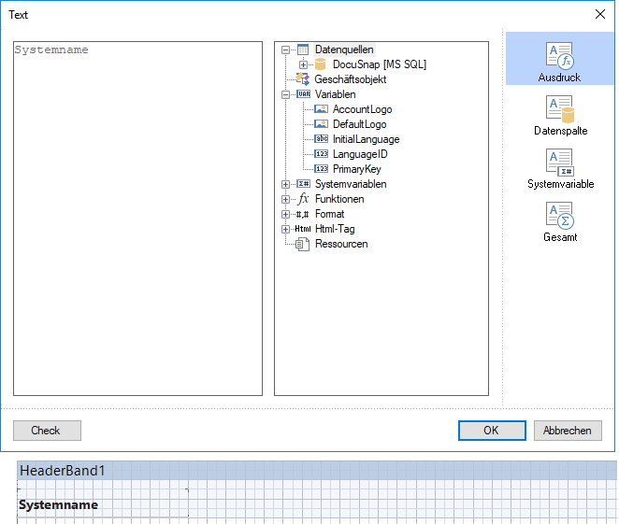
Task: Click the DefaultLogo image icon
Action: [x=321, y=124]
